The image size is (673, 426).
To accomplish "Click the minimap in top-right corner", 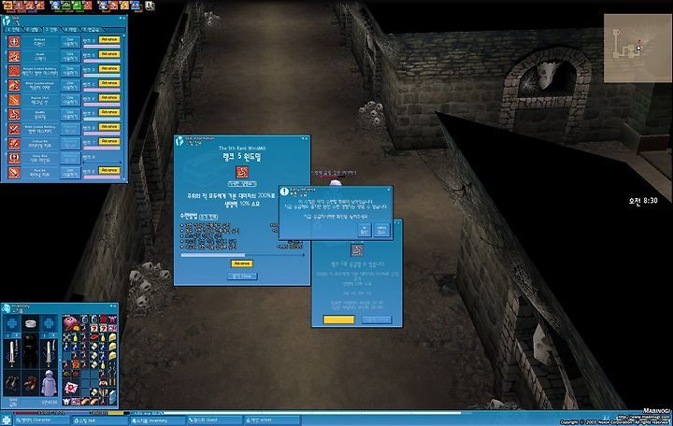I will pos(637,48).
